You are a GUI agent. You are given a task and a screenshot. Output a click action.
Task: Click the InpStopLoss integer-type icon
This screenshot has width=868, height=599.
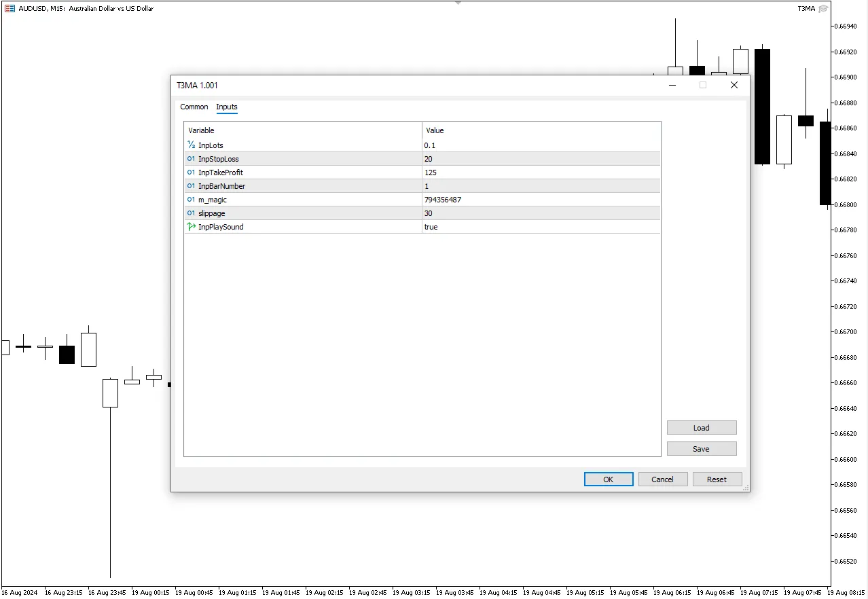coord(191,159)
